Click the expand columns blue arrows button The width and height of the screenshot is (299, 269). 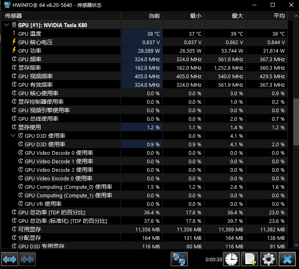10,259
